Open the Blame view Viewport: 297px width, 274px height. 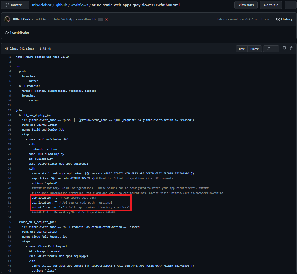click(x=254, y=49)
